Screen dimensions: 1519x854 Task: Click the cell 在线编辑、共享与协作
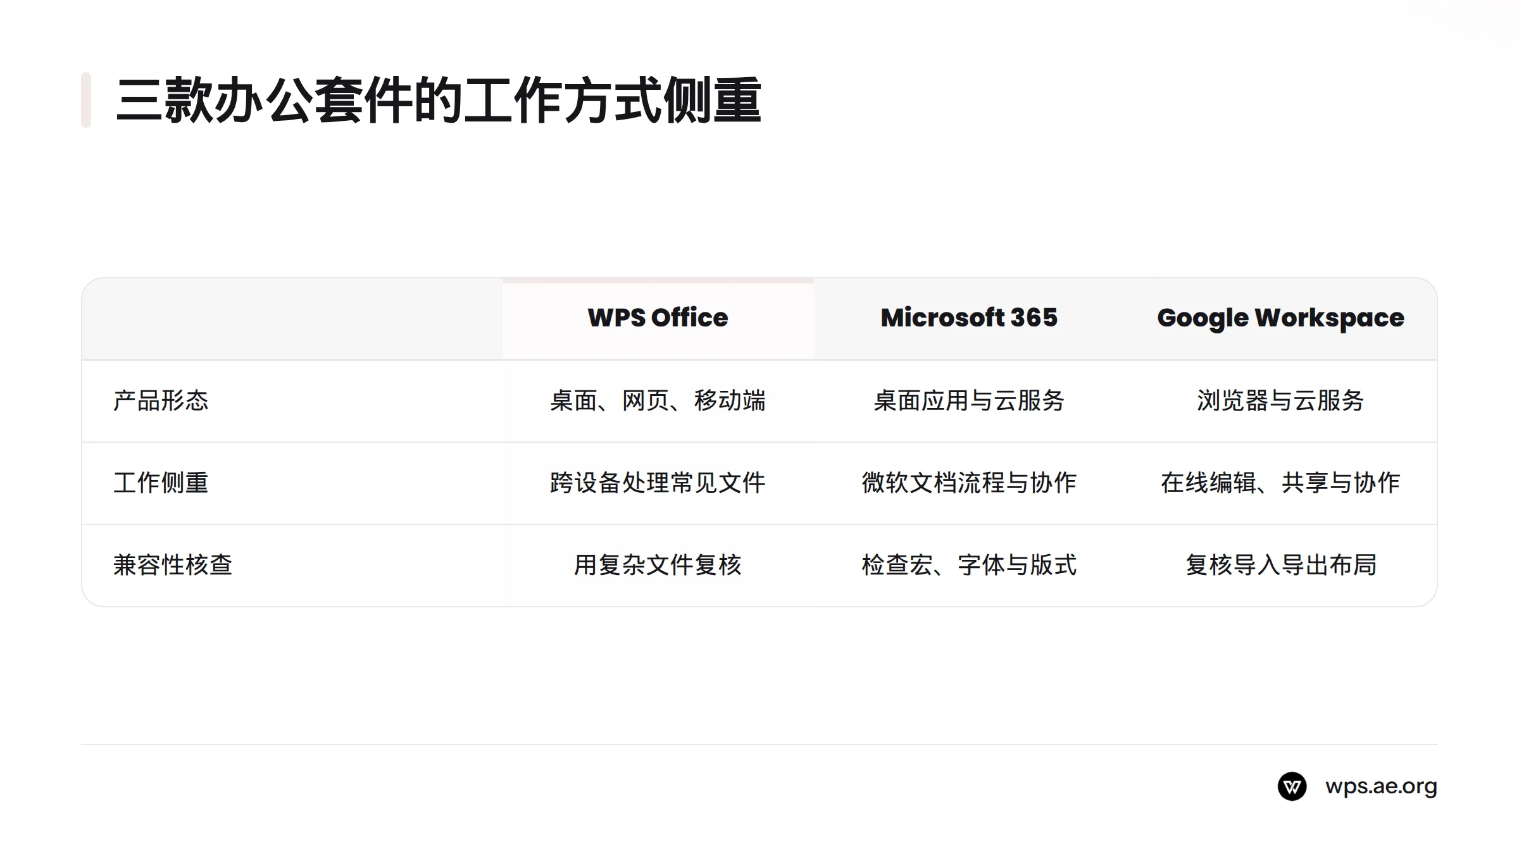tap(1280, 483)
